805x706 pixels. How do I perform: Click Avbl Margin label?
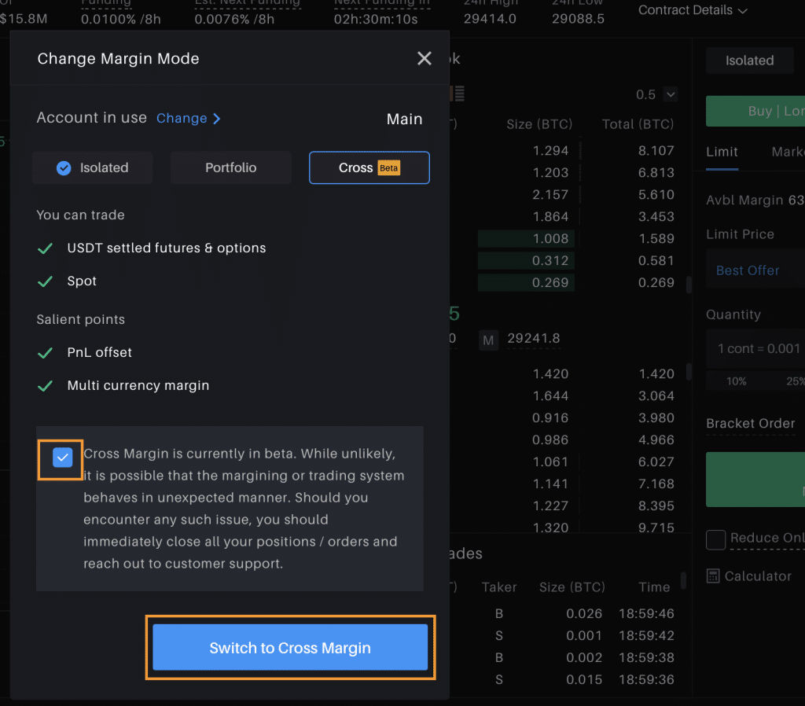click(x=744, y=200)
